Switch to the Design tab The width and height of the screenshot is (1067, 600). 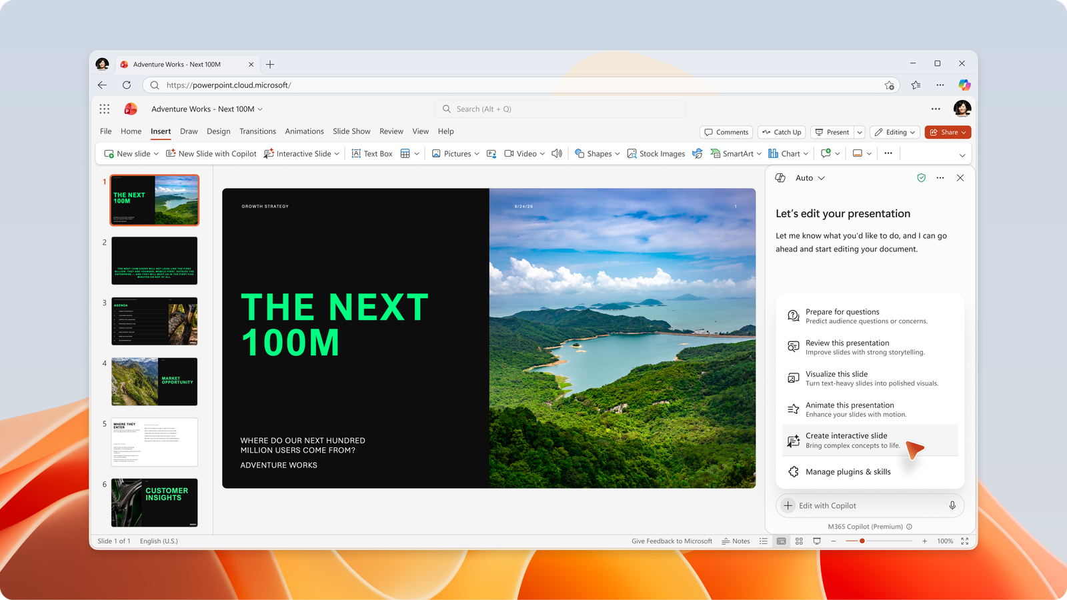(218, 131)
